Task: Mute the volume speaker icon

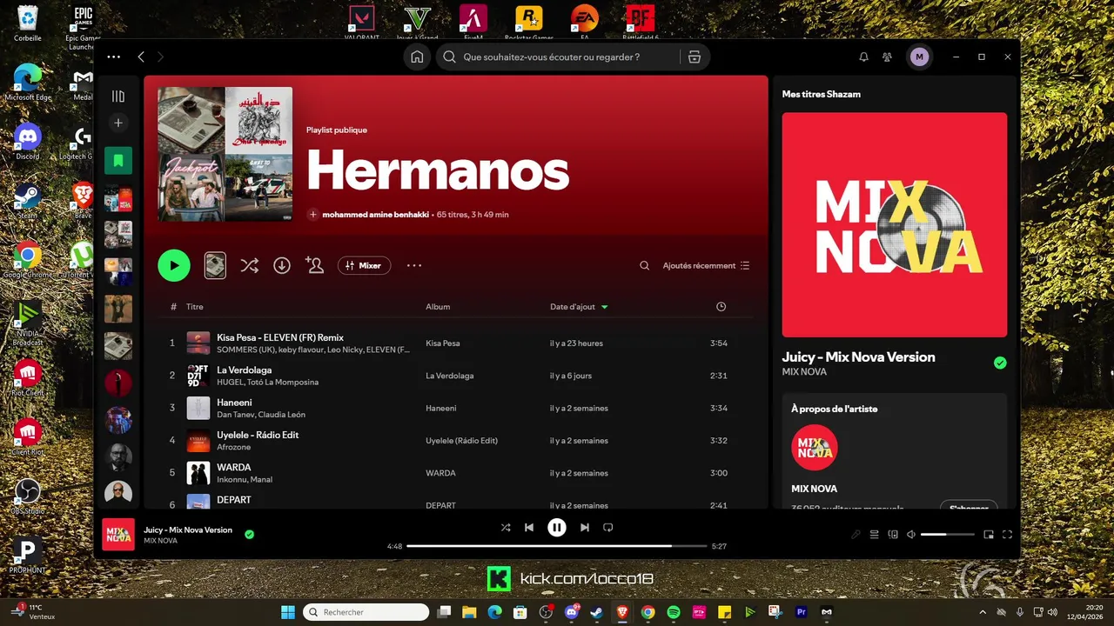Action: (x=910, y=535)
